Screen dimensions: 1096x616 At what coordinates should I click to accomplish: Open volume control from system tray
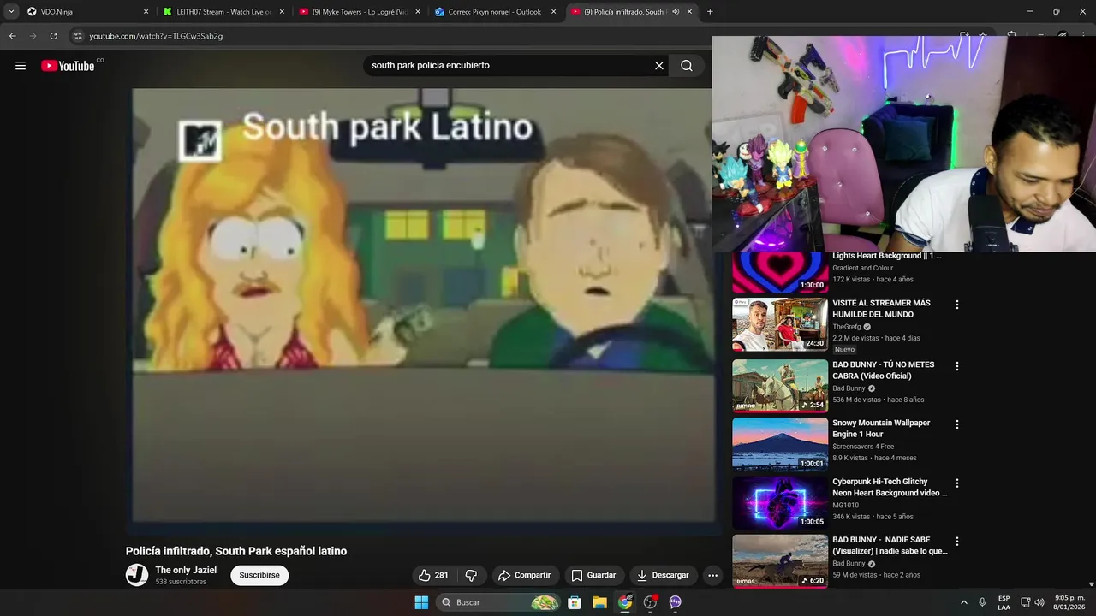[1039, 602]
